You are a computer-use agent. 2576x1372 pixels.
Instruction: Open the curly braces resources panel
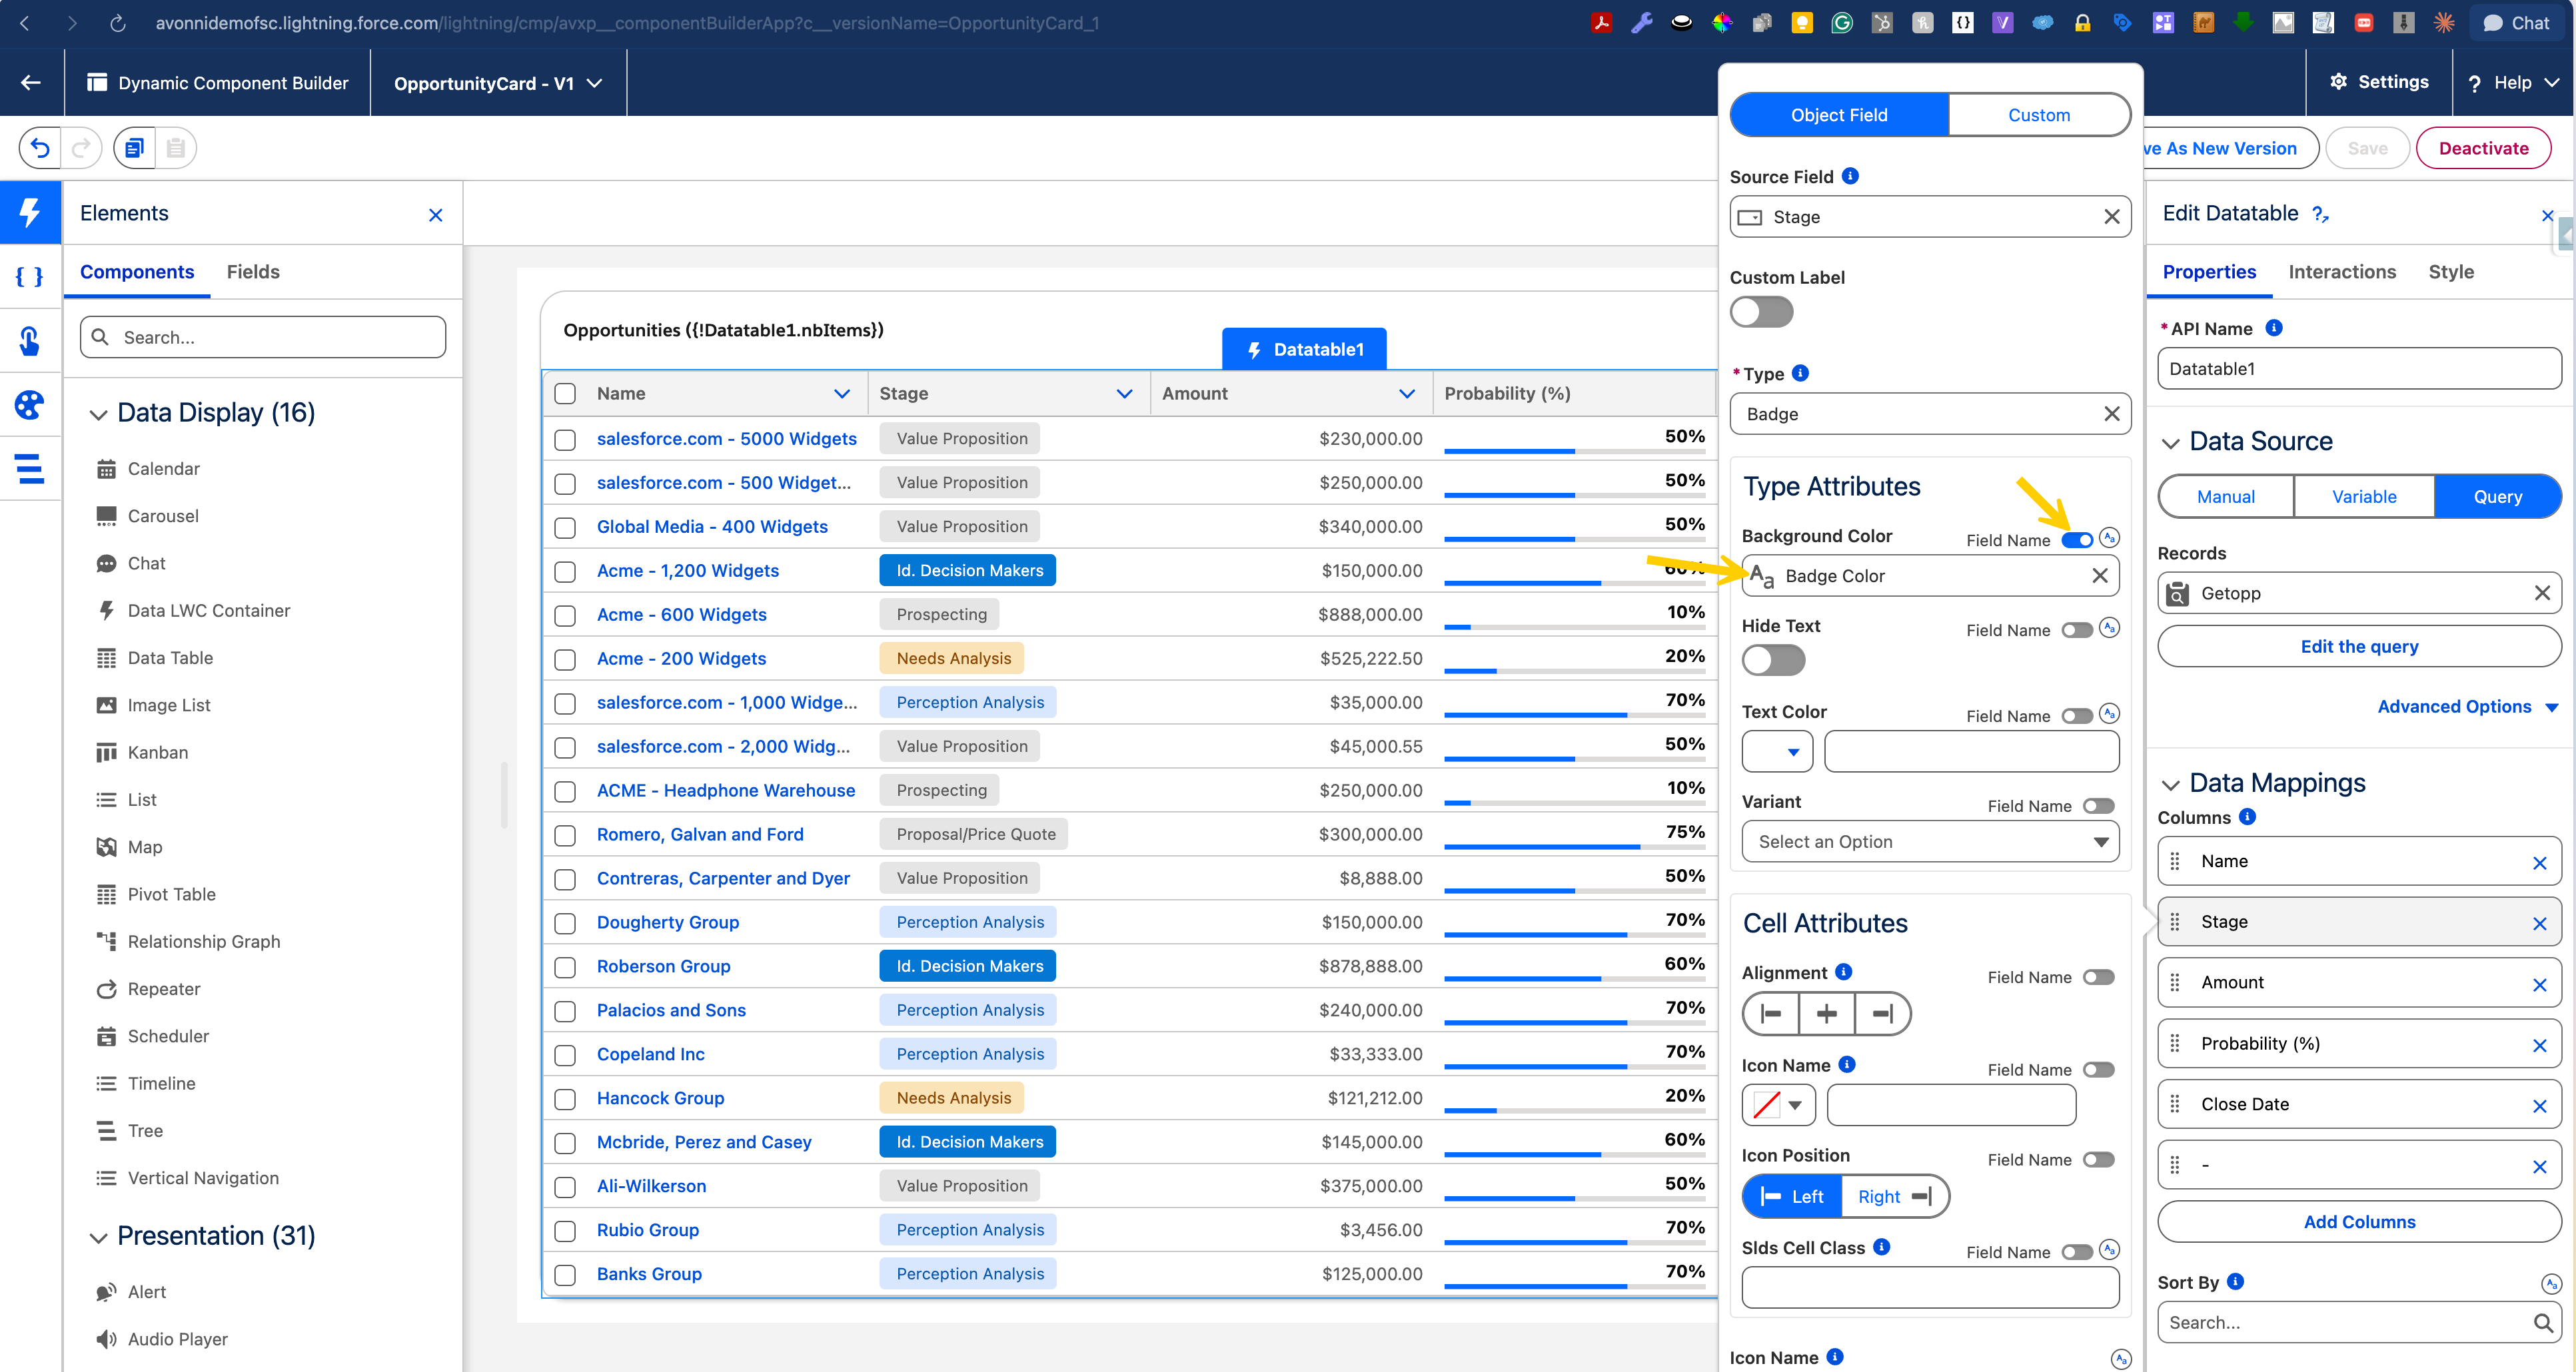click(29, 277)
